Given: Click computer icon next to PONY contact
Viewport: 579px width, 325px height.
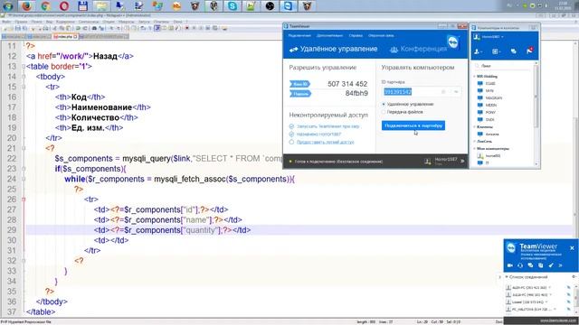Looking at the screenshot, I should (480, 112).
